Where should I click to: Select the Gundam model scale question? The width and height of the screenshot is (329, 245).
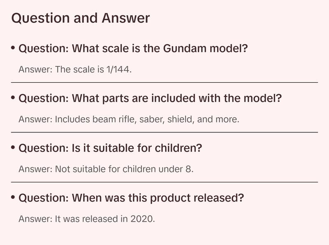click(x=133, y=49)
